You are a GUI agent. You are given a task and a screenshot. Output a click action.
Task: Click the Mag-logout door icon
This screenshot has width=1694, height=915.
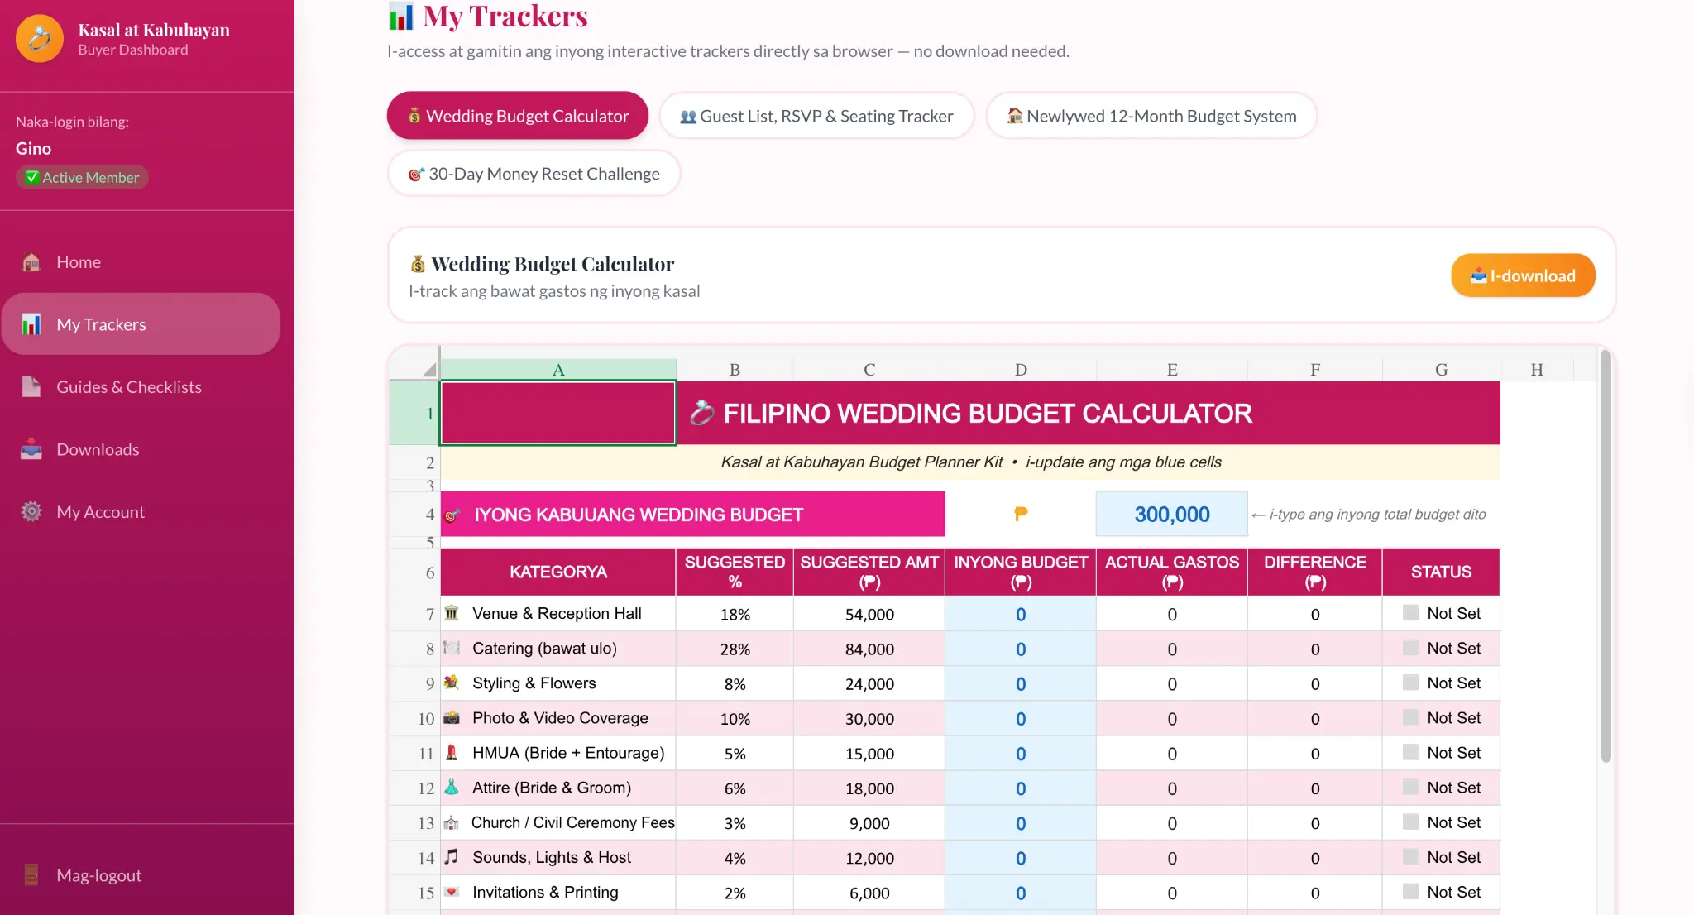tap(31, 874)
